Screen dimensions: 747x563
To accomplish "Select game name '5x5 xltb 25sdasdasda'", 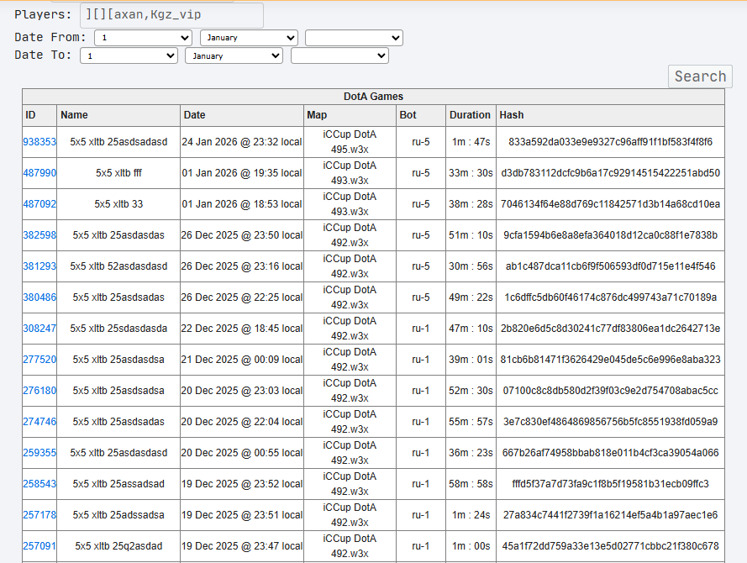I will pos(118,329).
